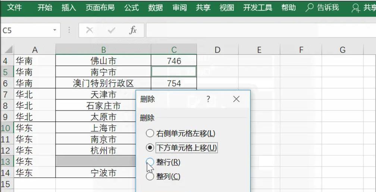Viewport: 376px width, 192px height.
Task: Choose 右侧单元格左移(L) radio option
Action: point(181,134)
